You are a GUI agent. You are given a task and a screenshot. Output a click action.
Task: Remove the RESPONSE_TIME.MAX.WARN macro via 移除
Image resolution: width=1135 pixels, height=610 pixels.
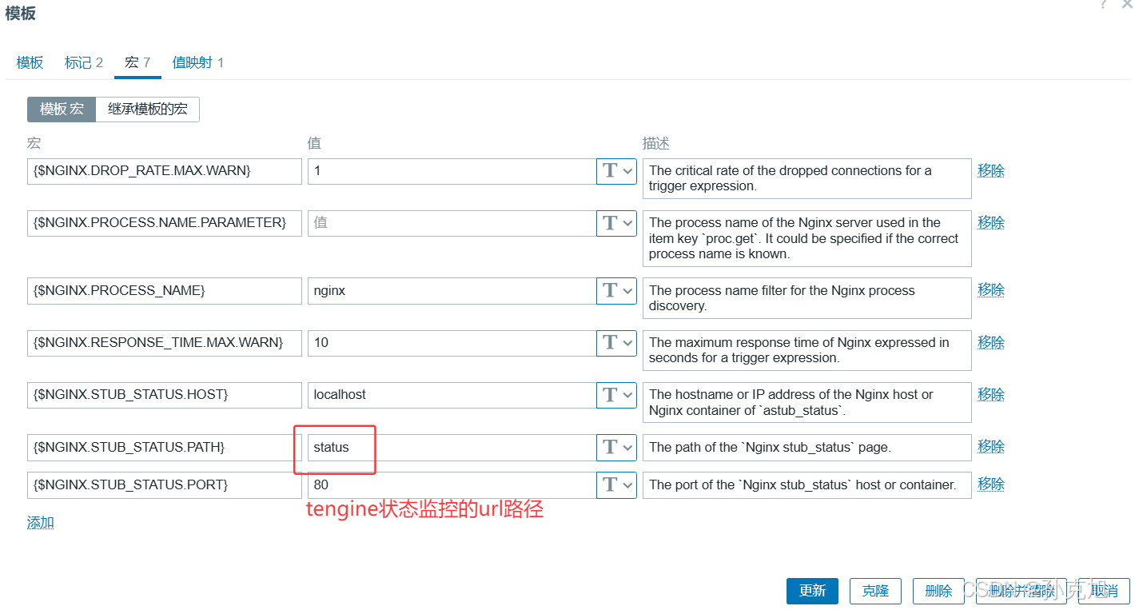[x=991, y=342]
